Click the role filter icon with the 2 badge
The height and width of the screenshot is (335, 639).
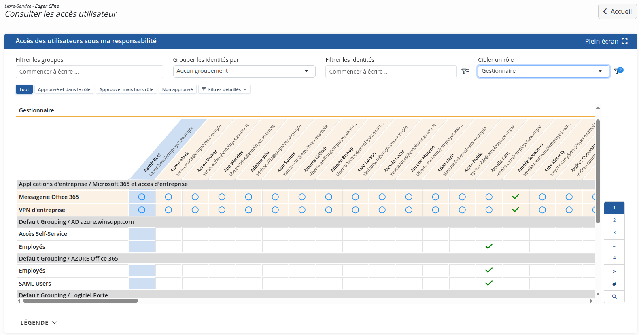coord(618,71)
